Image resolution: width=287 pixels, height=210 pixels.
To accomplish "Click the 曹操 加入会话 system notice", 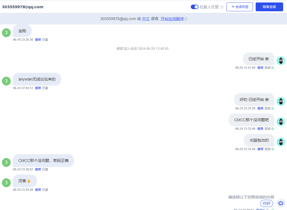I will [x=142, y=49].
